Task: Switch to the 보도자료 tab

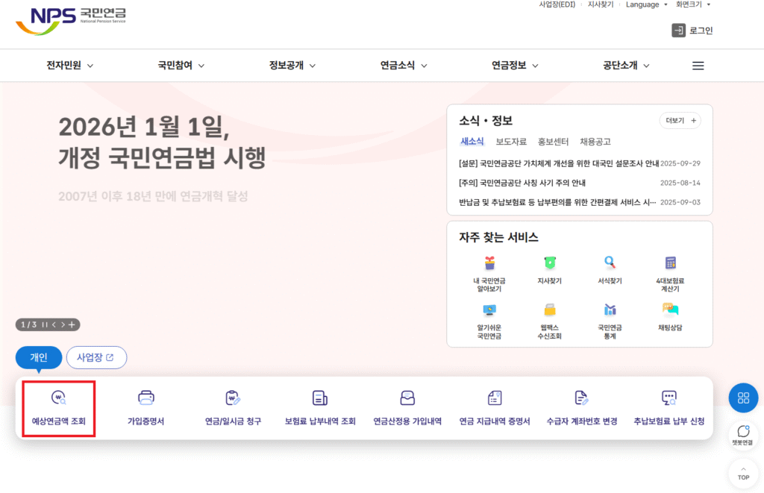Action: pos(511,142)
